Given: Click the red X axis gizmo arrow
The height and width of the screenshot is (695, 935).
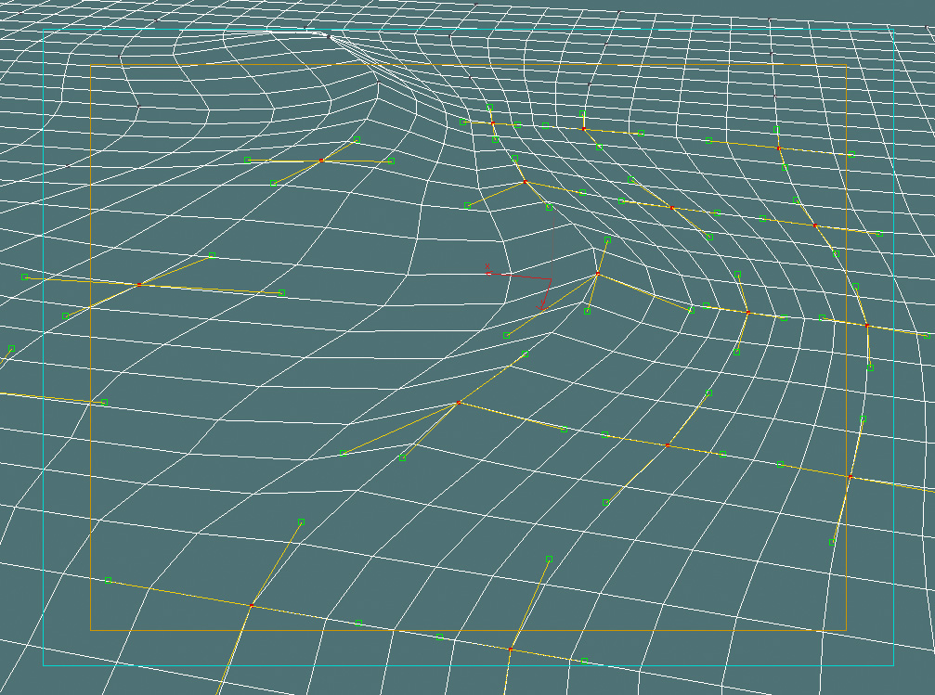Looking at the screenshot, I should pyautogui.click(x=489, y=271).
